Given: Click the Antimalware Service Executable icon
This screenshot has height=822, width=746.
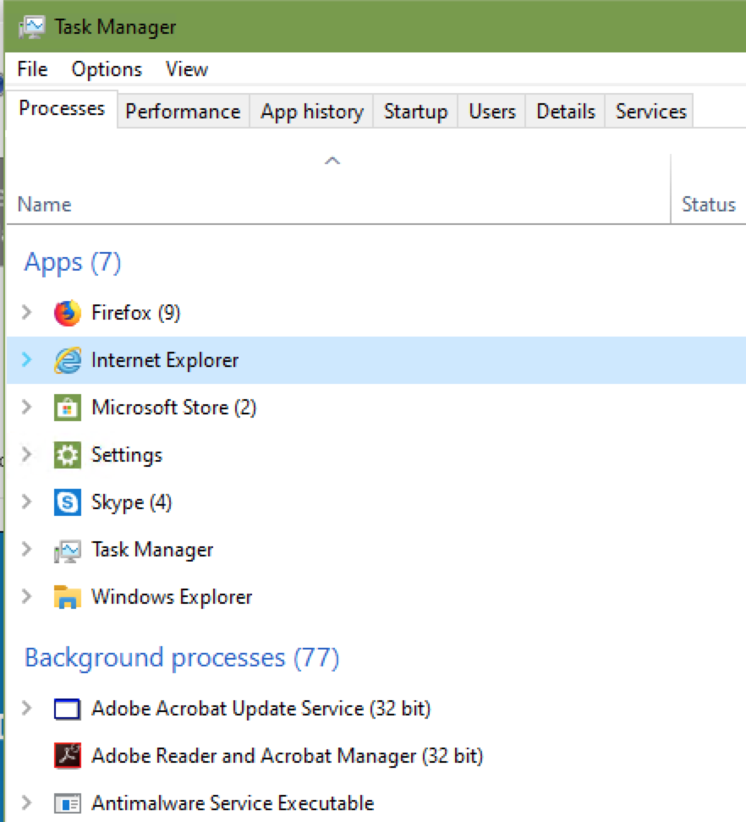Looking at the screenshot, I should (68, 803).
